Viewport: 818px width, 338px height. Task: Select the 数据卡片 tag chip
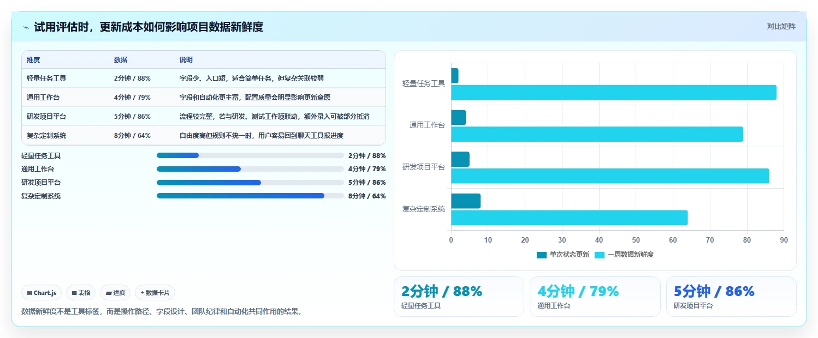click(x=155, y=293)
